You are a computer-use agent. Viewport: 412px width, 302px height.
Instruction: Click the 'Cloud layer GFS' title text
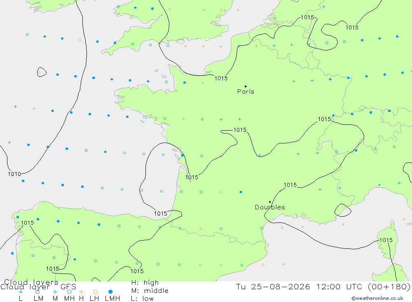(38, 287)
